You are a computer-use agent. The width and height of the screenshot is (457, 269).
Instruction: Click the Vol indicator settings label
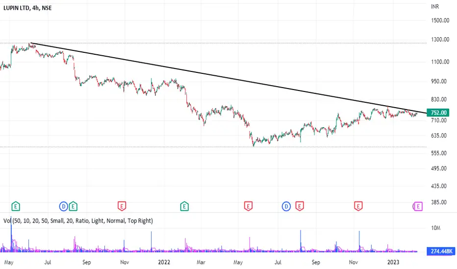pyautogui.click(x=78, y=221)
